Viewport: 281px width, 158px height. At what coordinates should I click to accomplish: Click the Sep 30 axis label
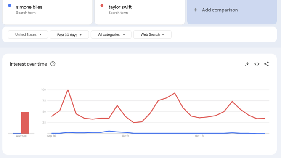51,136
